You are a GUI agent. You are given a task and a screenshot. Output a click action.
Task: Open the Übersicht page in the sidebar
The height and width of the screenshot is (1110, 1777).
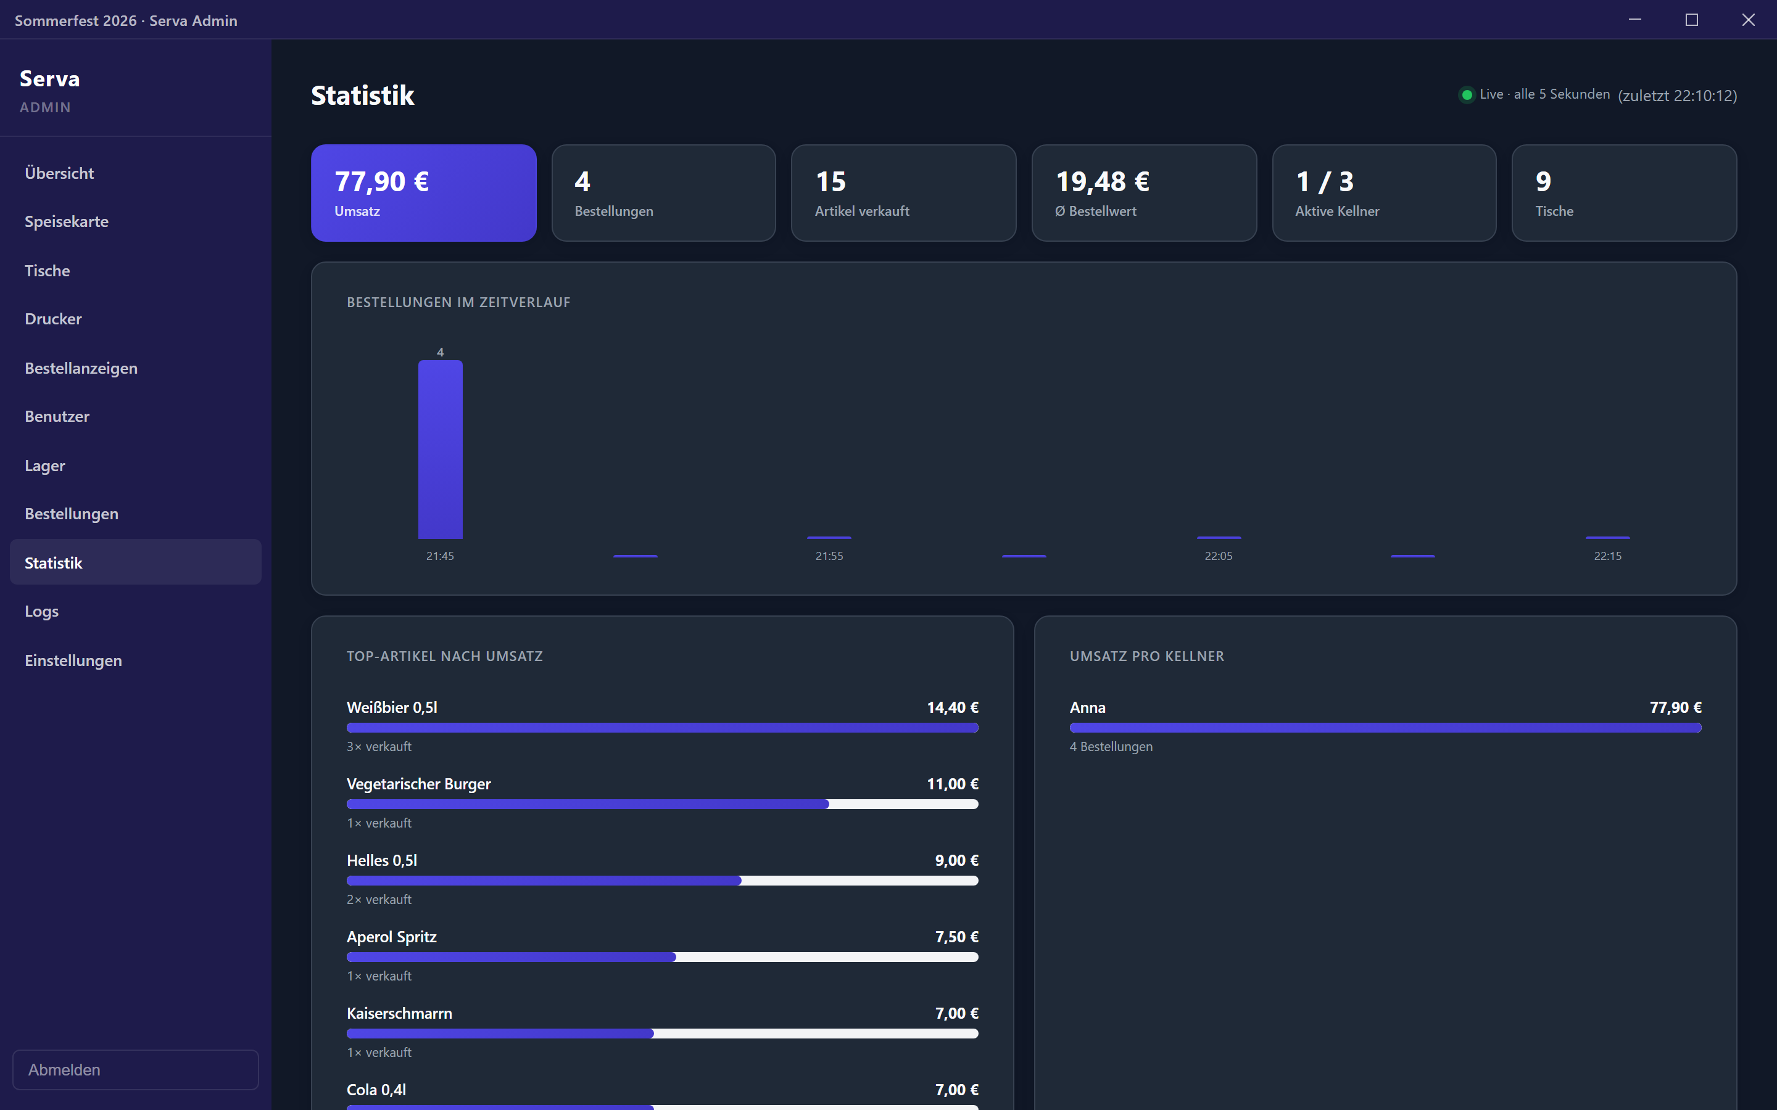pos(135,173)
